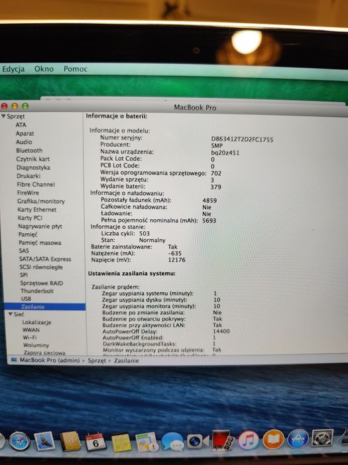Viewport: 348px width, 465px height.
Task: Click the Pozostały ładunek value 4859
Action: point(210,201)
